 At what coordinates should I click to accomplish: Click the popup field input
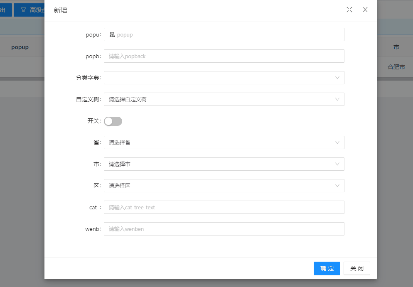coord(224,34)
